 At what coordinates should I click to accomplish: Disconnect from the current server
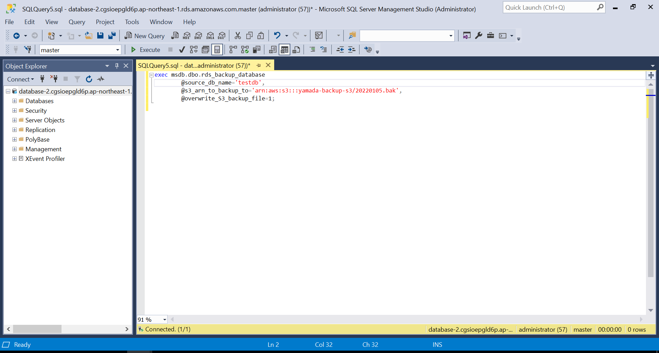coord(54,79)
